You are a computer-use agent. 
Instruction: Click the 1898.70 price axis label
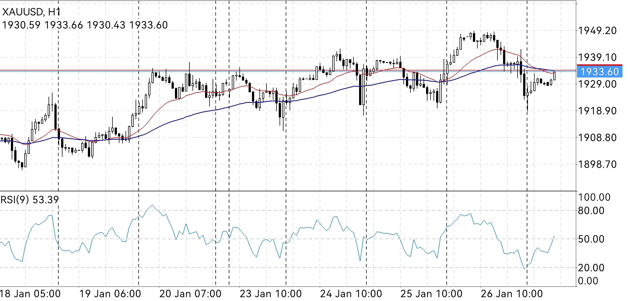597,164
